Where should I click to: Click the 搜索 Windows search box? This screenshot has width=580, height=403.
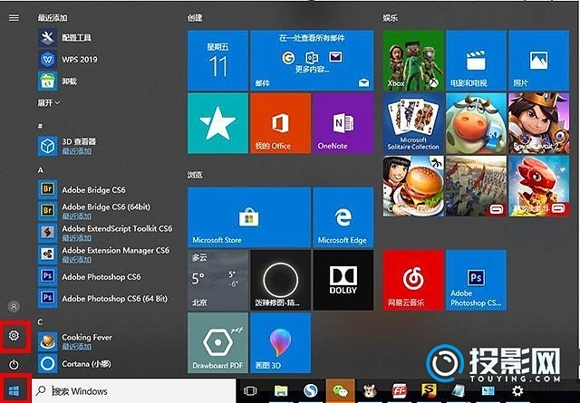[x=134, y=390]
